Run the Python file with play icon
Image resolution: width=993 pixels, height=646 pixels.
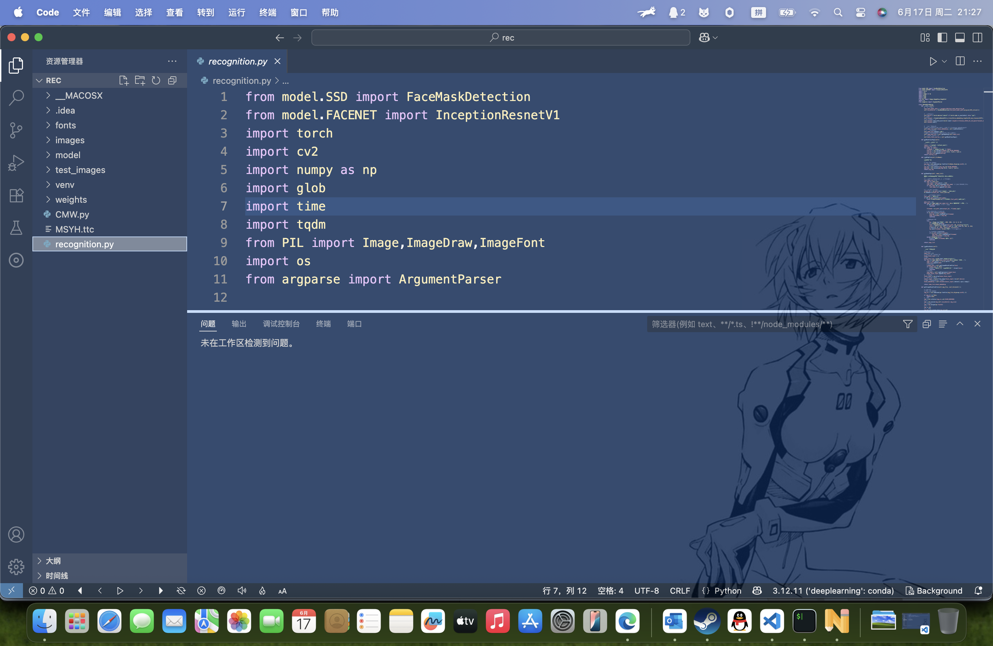[933, 61]
